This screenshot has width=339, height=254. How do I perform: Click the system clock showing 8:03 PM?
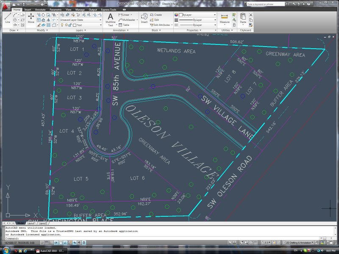point(331,251)
